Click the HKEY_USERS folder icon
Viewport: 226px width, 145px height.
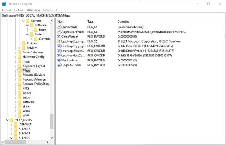coord(12,120)
